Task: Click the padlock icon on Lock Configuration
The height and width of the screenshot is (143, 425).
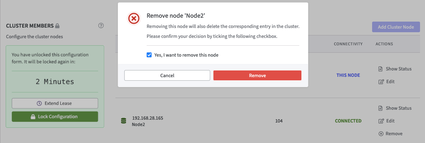Action: 33,116
